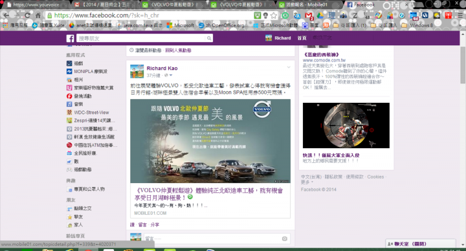The image size is (466, 251).
Task: Click the Volvo cars post image
Action: (210, 141)
